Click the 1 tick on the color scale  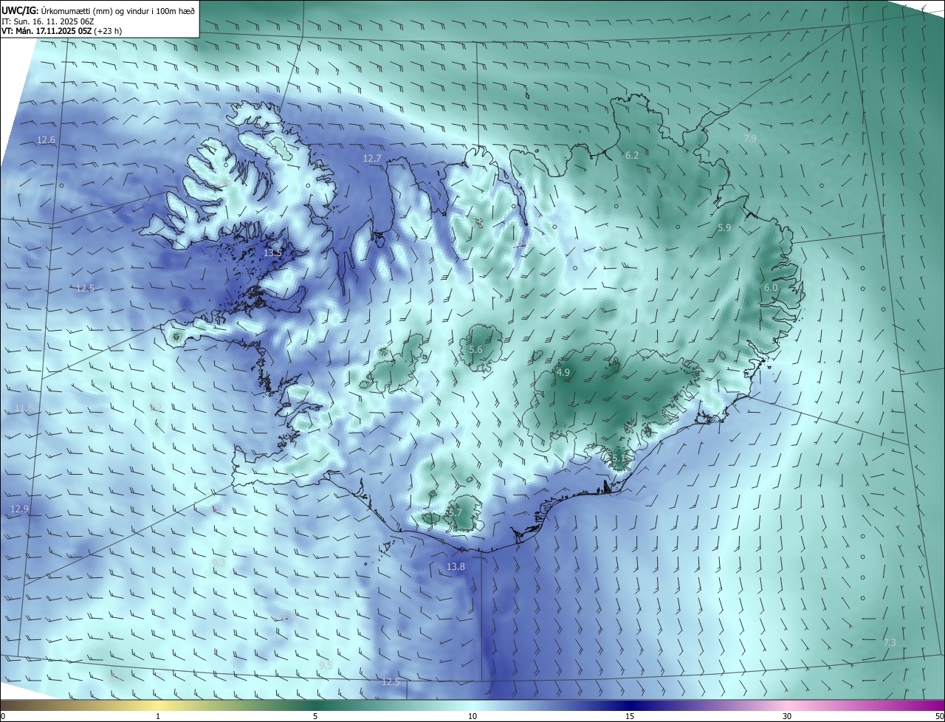pyautogui.click(x=158, y=717)
